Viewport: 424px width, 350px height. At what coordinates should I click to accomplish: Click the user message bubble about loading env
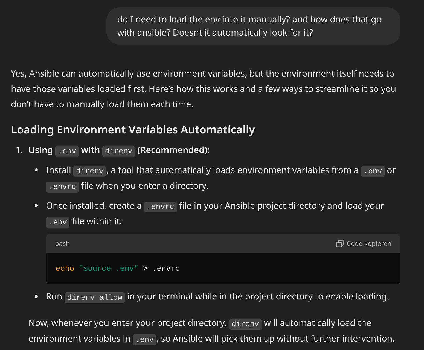[x=253, y=26]
